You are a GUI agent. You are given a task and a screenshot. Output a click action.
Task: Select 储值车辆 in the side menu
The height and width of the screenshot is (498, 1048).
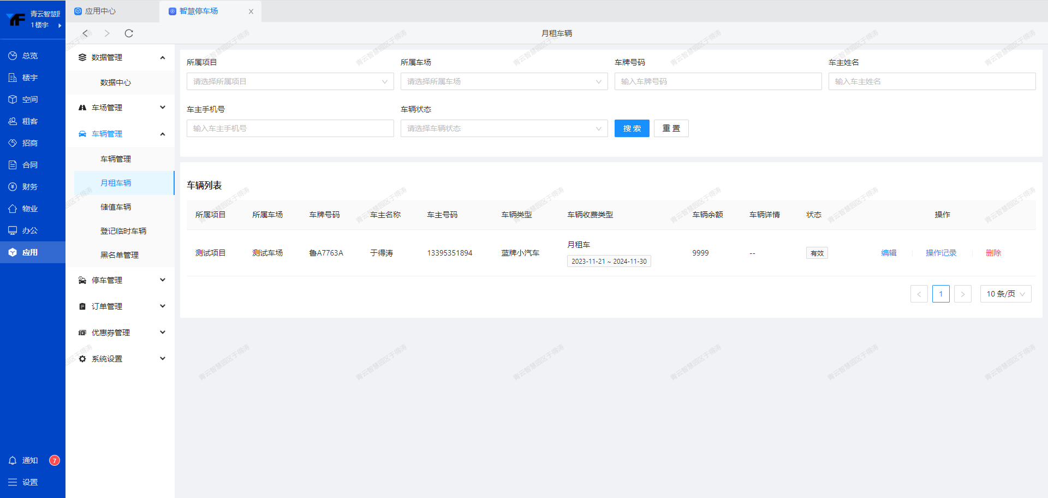click(x=116, y=207)
